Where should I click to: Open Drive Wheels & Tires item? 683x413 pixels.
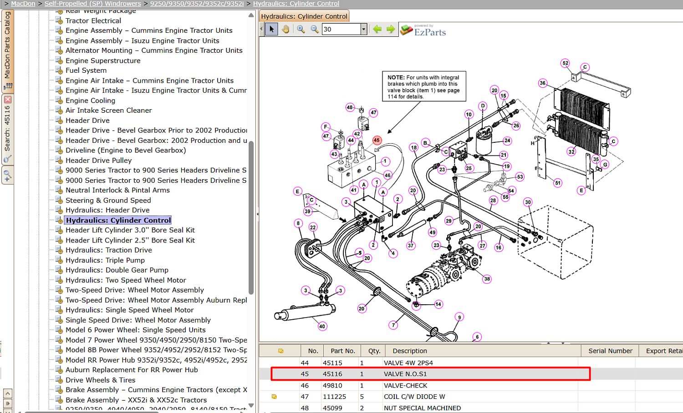[x=100, y=380]
